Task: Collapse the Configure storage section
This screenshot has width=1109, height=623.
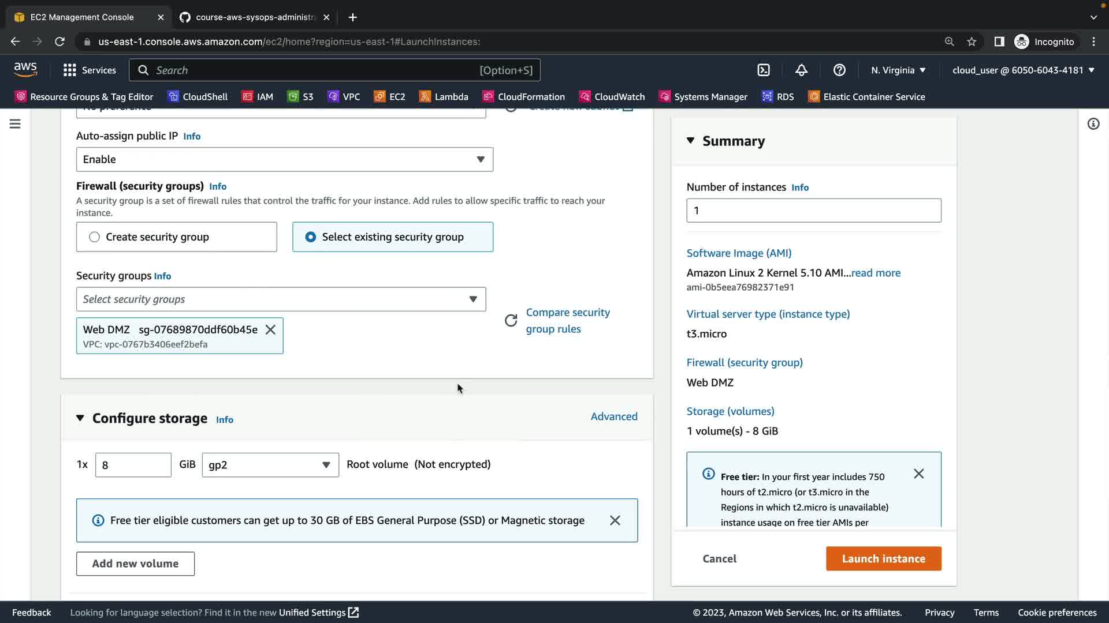Action: click(80, 418)
